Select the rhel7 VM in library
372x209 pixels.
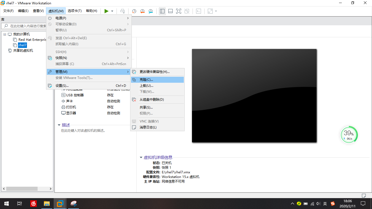tap(22, 45)
